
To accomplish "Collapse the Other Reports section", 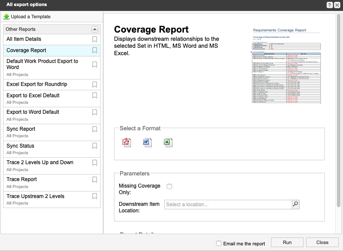I will [95, 29].
